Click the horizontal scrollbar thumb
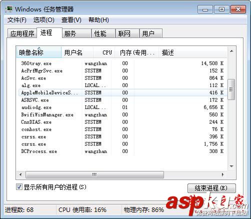Image resolution: width=251 pixels, height=219 pixels. click(x=94, y=175)
